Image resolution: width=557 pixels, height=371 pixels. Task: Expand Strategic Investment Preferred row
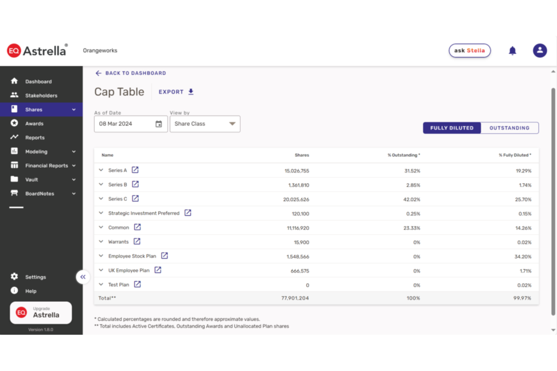[x=101, y=213]
